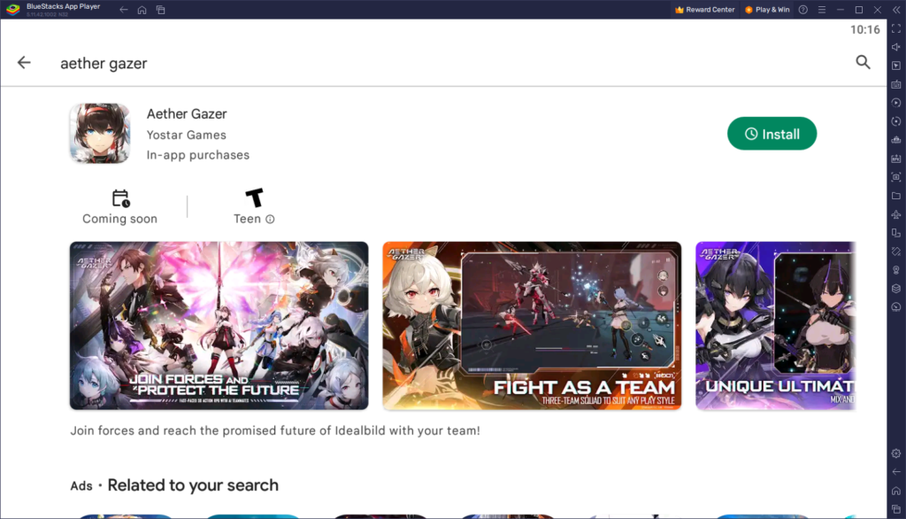Open the Play Store search icon
The height and width of the screenshot is (519, 906).
pyautogui.click(x=864, y=63)
